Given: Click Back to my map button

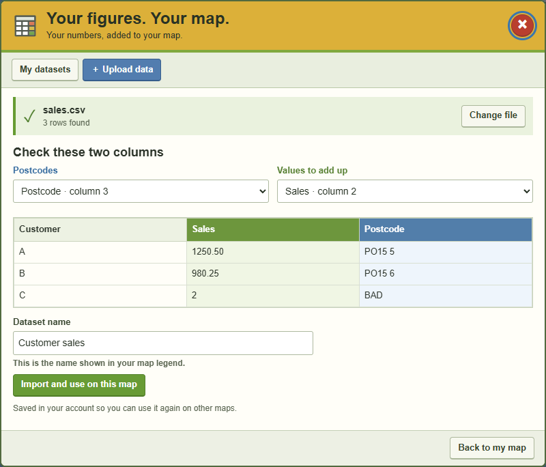Looking at the screenshot, I should click(x=491, y=448).
